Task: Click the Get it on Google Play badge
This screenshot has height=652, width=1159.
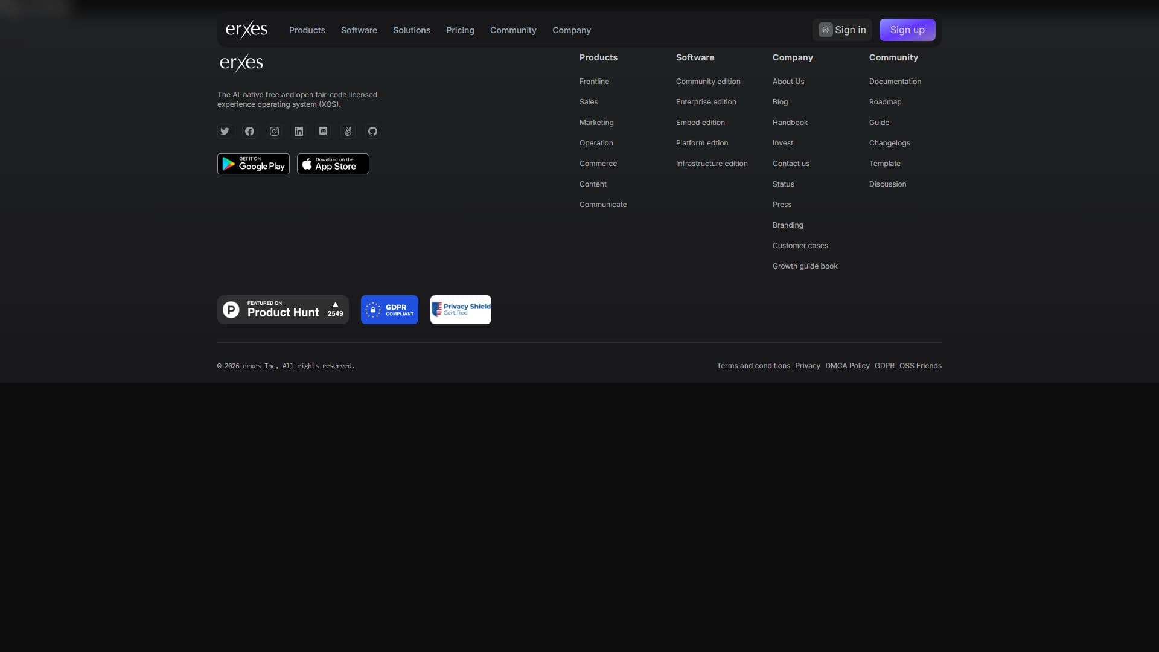Action: point(254,164)
